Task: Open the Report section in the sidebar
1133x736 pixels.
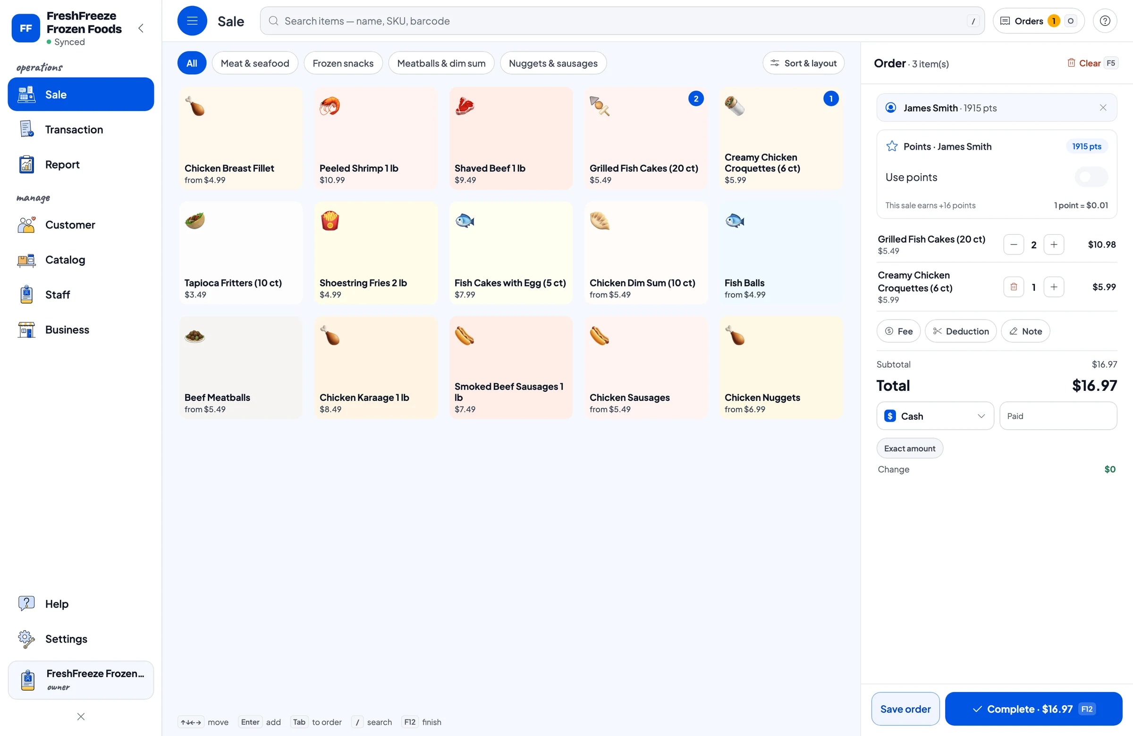Action: (x=81, y=164)
